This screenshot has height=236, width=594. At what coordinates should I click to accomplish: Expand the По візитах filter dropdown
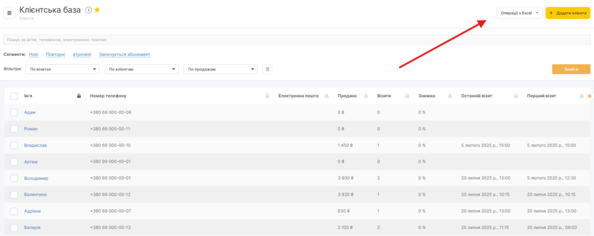click(63, 70)
